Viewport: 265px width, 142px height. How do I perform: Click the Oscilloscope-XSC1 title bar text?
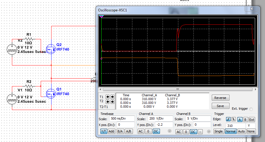[x=112, y=10]
